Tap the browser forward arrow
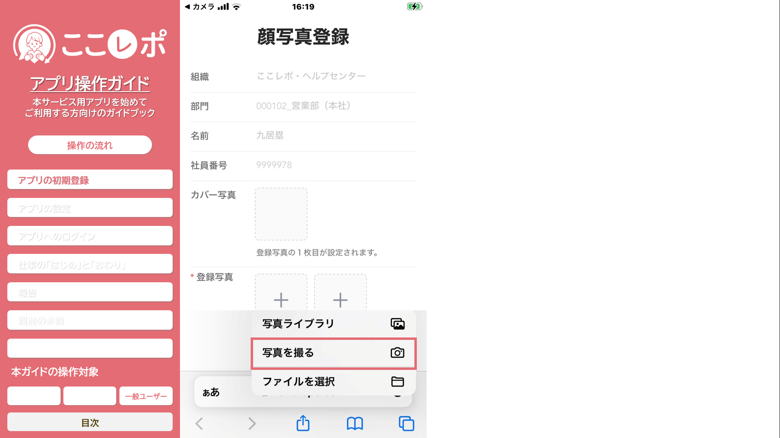Viewport: 780px width, 438px height. coord(252,423)
